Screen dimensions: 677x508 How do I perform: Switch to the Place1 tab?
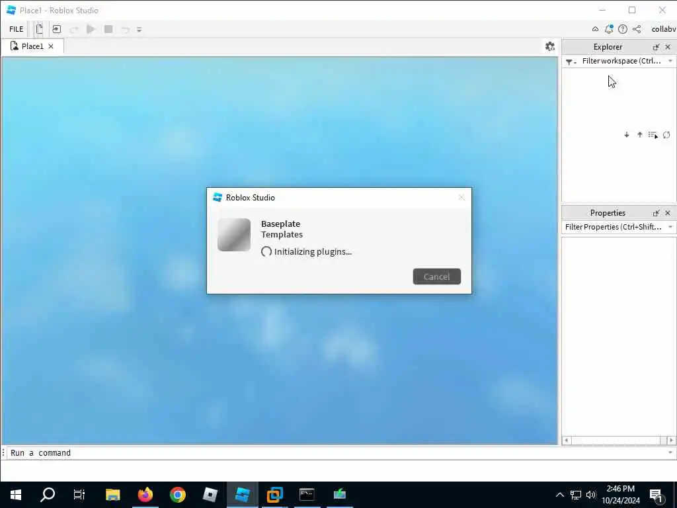[x=32, y=46]
